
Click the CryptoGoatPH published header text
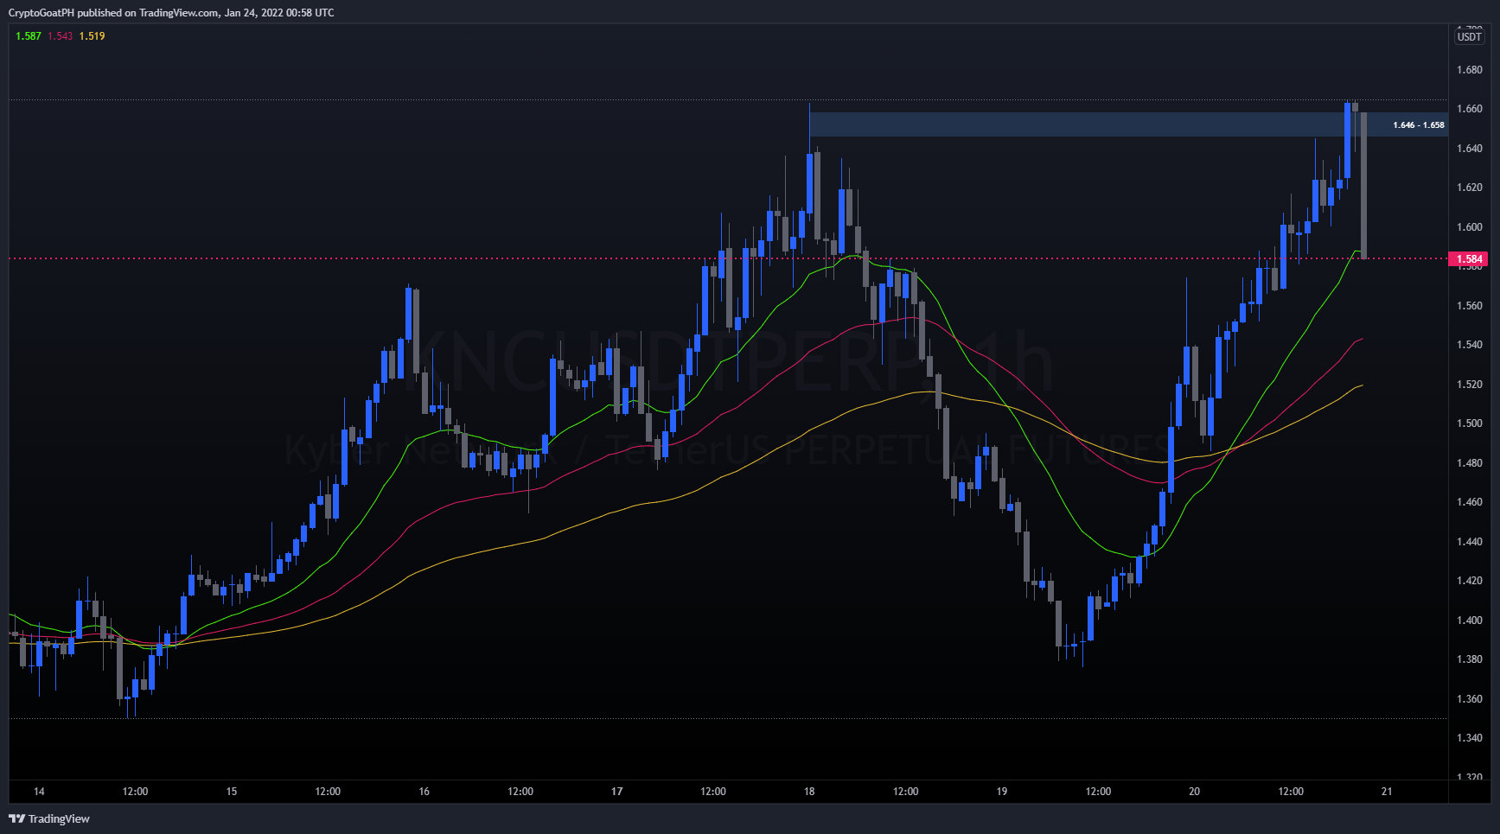coord(171,13)
